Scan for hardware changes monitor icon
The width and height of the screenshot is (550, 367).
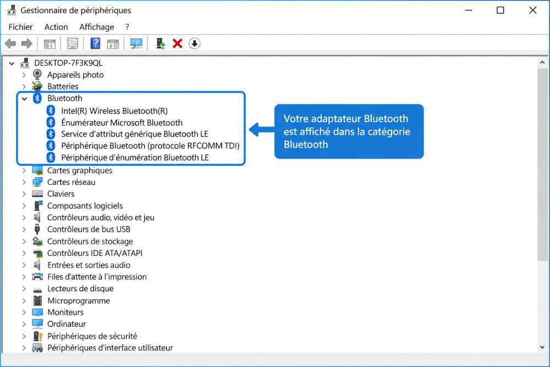tap(136, 43)
